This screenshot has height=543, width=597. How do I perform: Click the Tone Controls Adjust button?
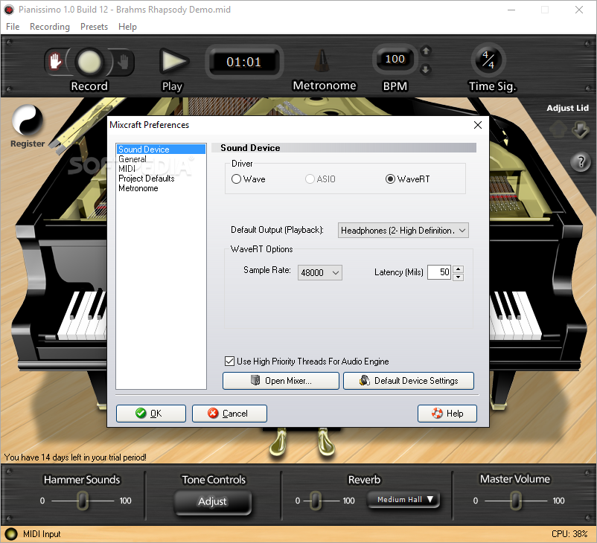pyautogui.click(x=212, y=501)
